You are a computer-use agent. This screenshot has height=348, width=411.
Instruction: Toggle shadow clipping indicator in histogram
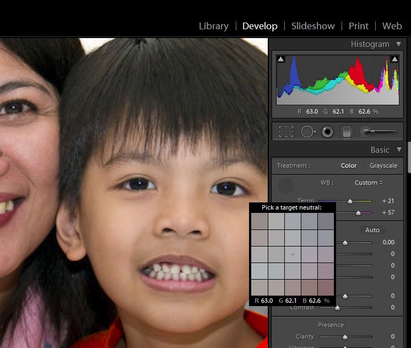point(281,59)
